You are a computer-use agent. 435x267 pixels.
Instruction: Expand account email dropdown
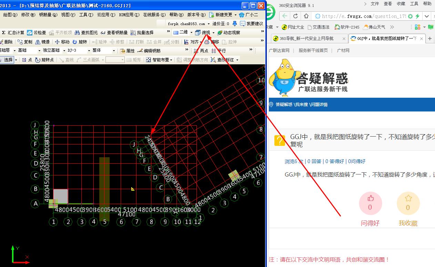209,24
